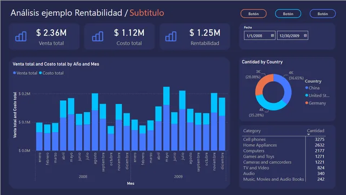Click the cyan-outlined Botón button
This screenshot has height=195, width=346.
(x=288, y=14)
